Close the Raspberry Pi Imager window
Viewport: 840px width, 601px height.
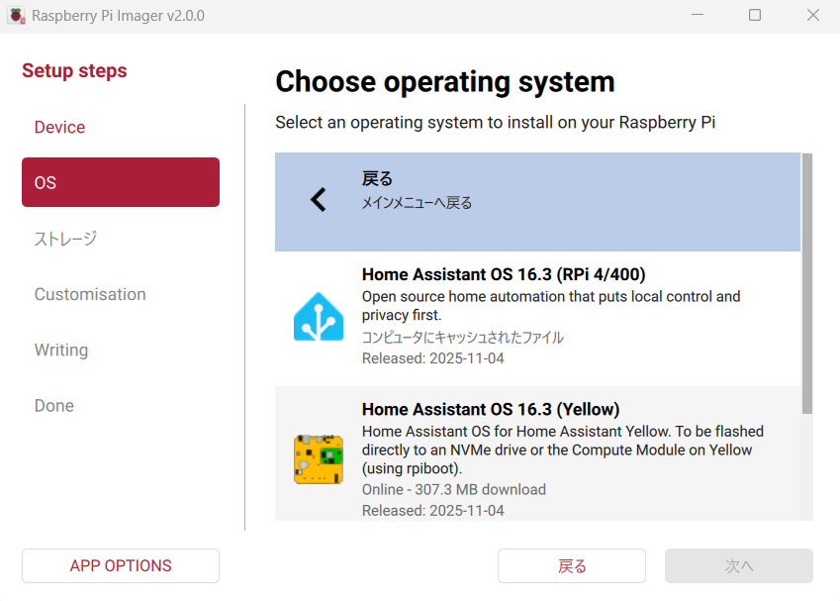pyautogui.click(x=812, y=16)
